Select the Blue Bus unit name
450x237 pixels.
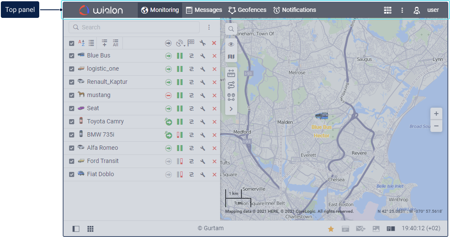tap(99, 56)
